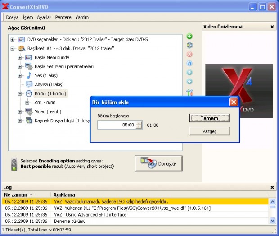Cancel dialog with Vazgeç button

[x=210, y=131]
